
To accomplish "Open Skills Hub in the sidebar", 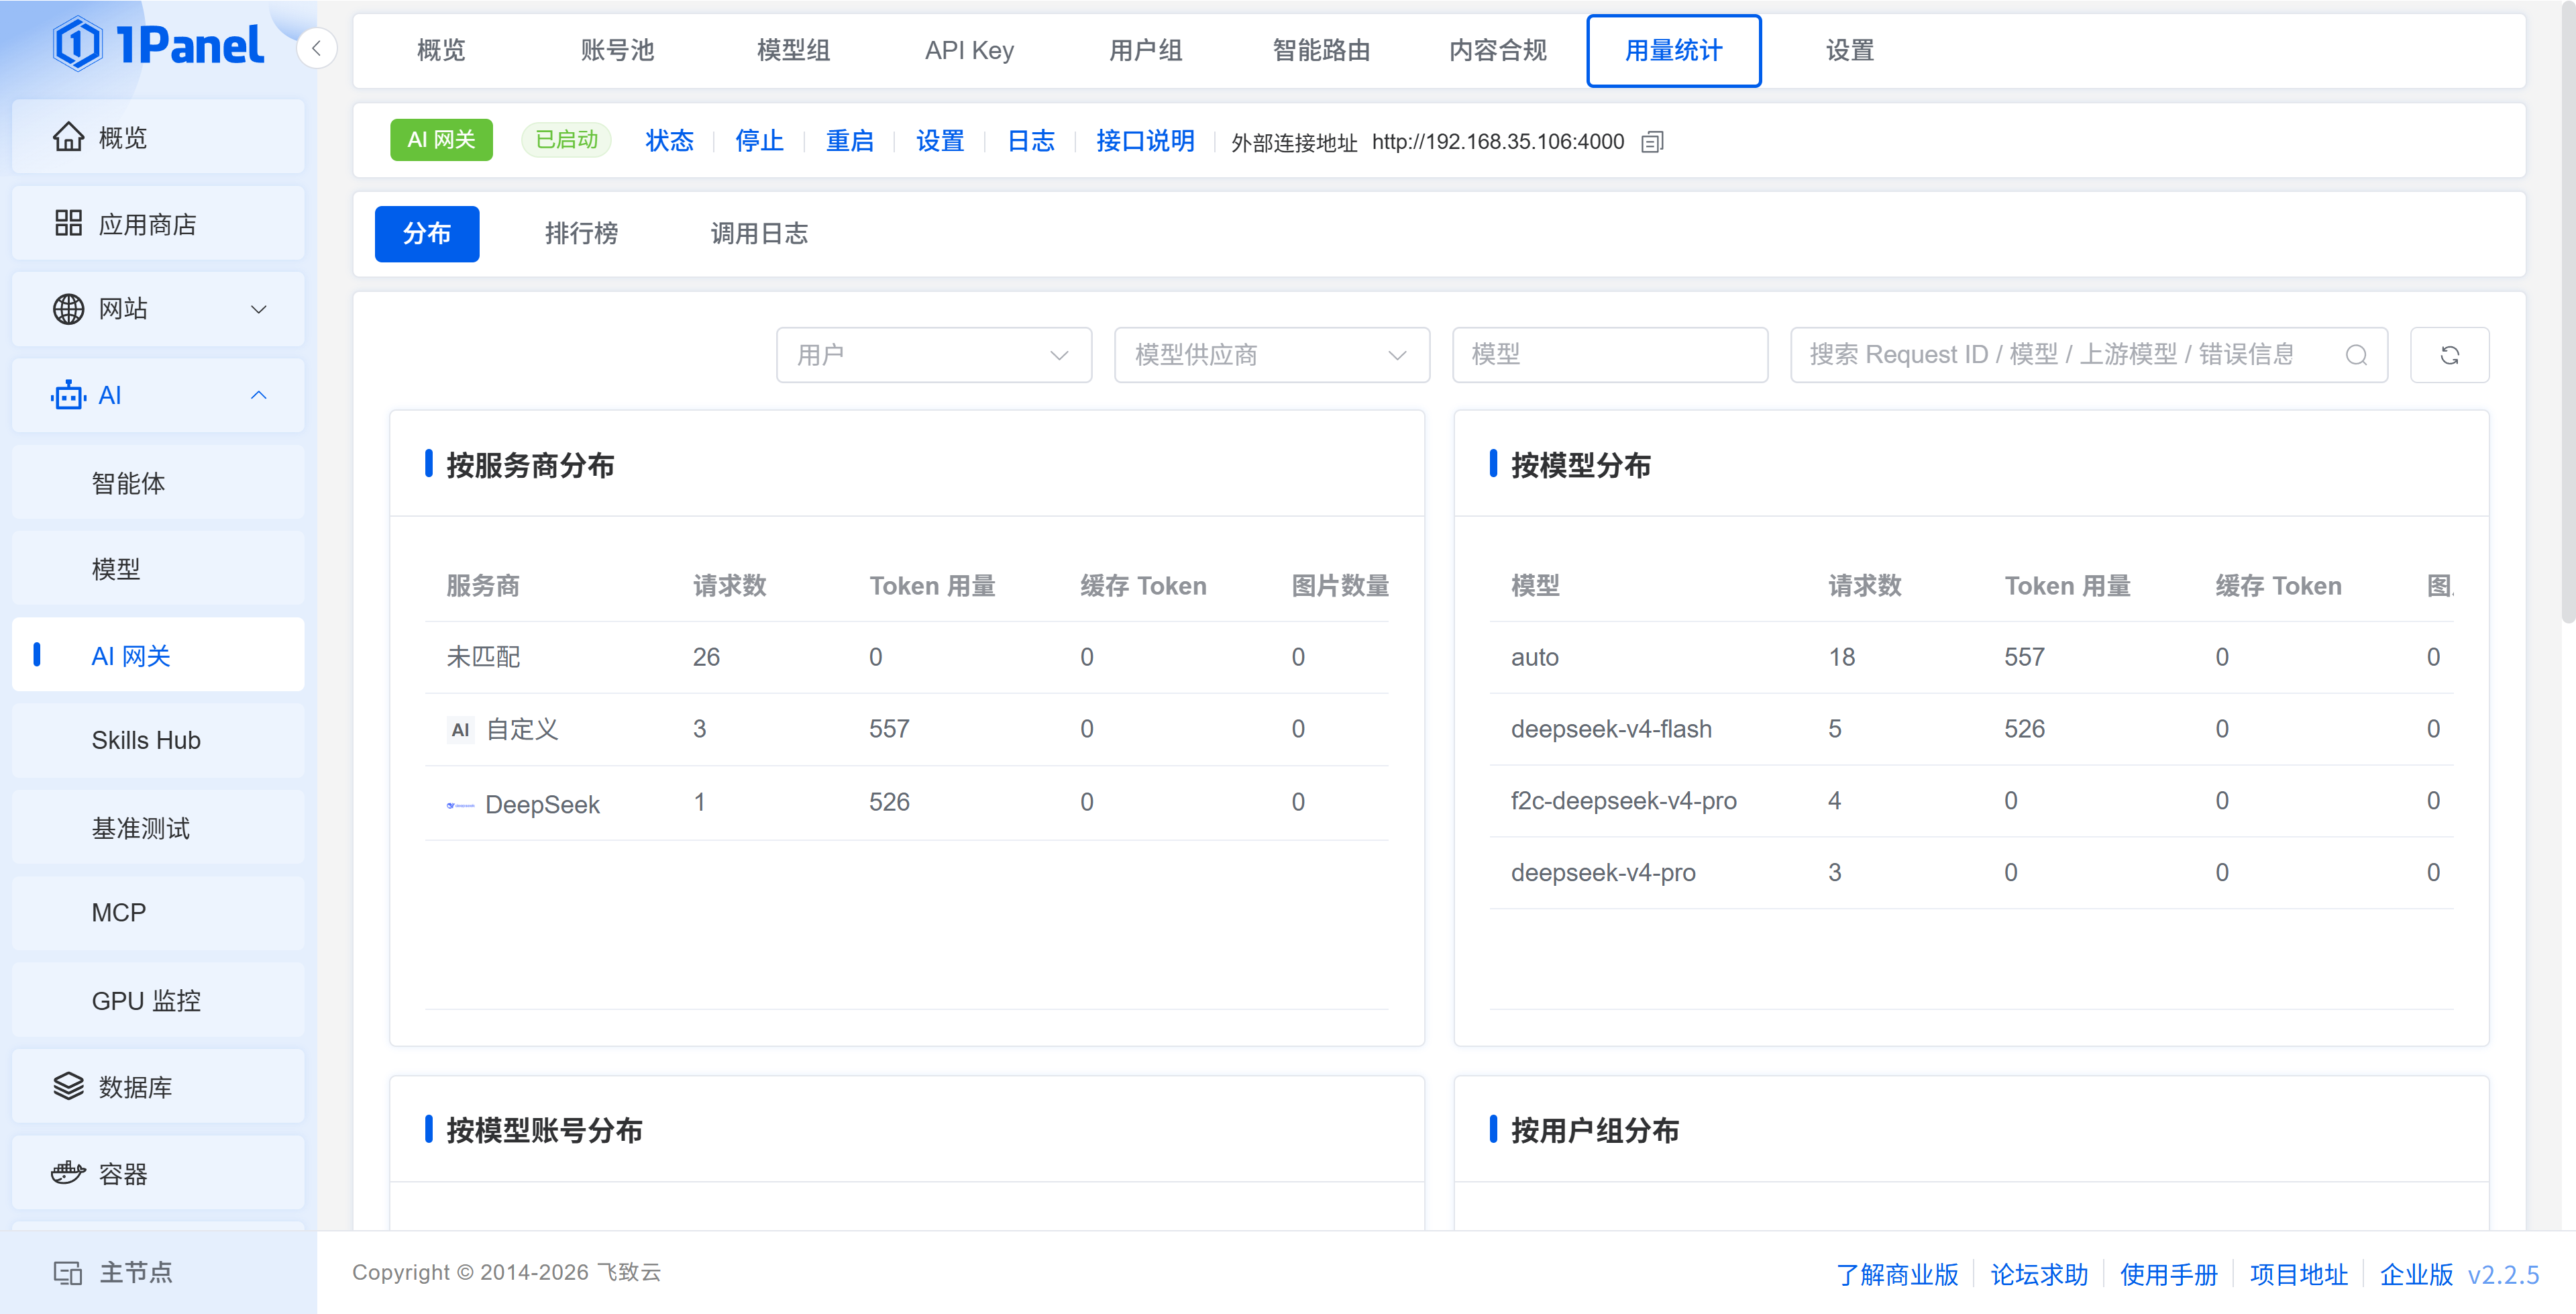I will [x=158, y=741].
